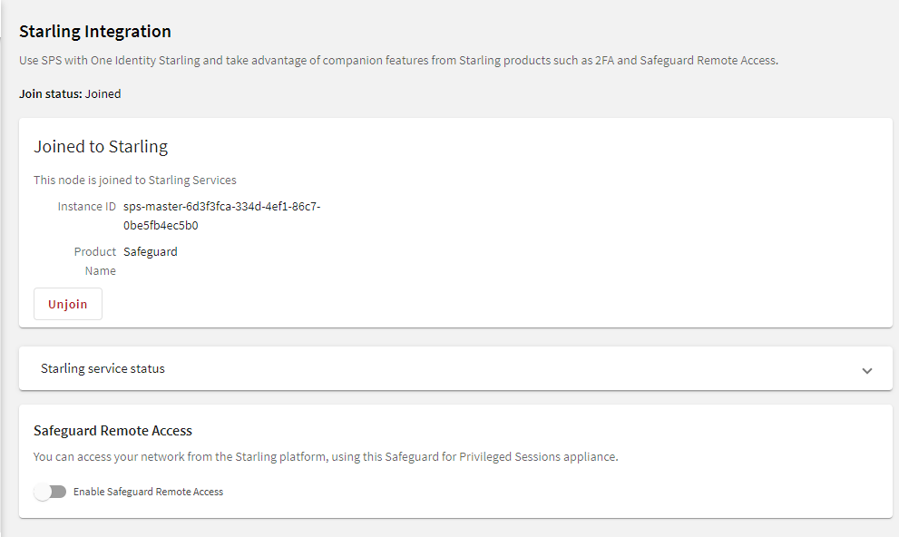Viewport: 899px width, 537px height.
Task: Click the 'Instance ID' label
Action: click(86, 206)
